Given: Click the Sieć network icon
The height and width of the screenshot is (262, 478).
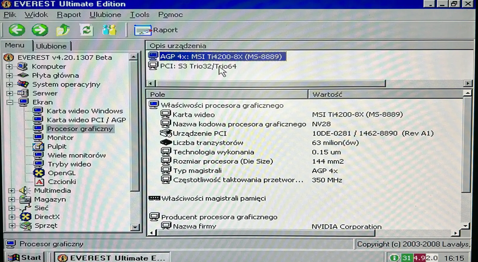Looking at the screenshot, I should 25,208.
